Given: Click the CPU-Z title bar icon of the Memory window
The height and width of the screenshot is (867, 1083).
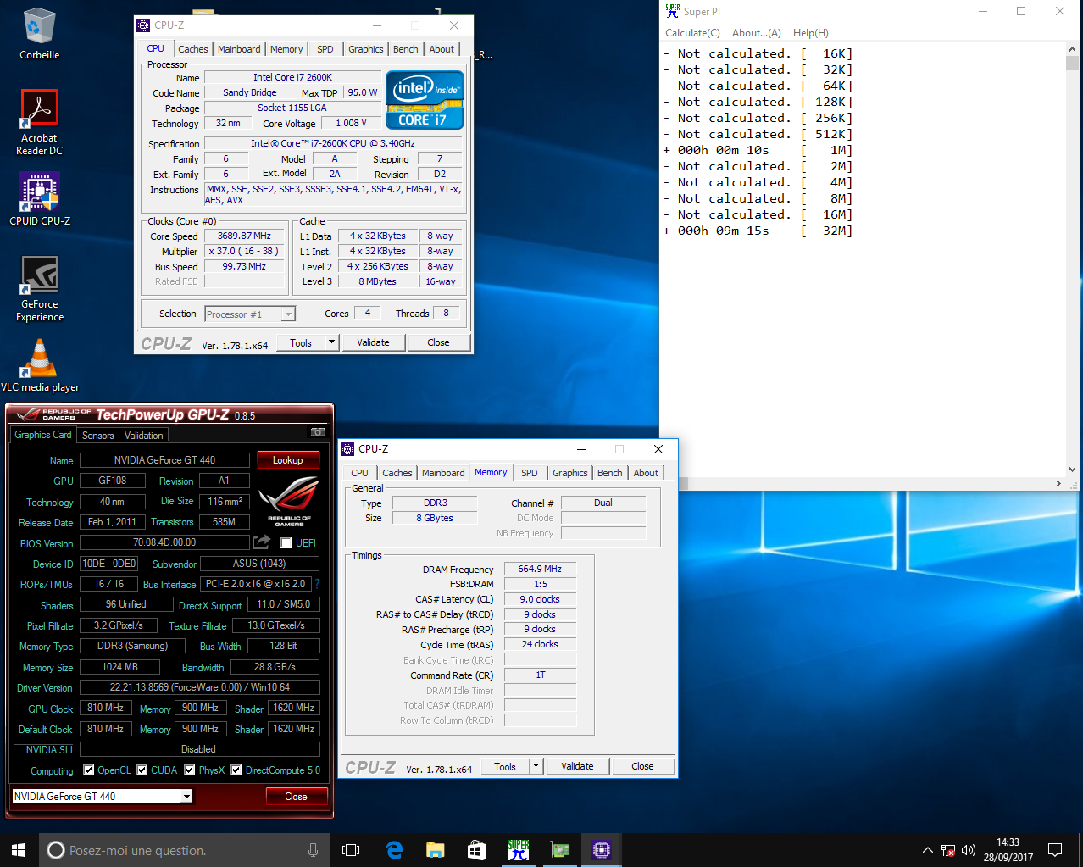Looking at the screenshot, I should (x=347, y=449).
